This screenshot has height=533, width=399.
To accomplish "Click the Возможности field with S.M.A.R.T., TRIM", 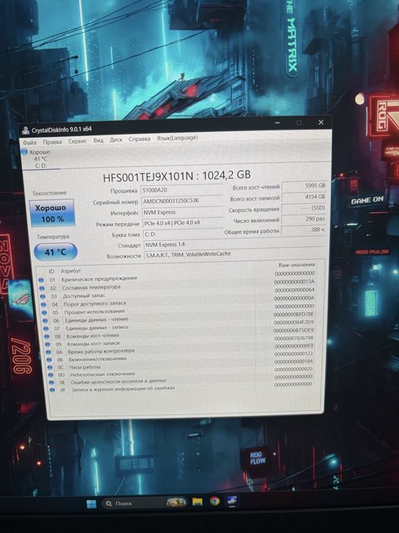I will click(234, 254).
